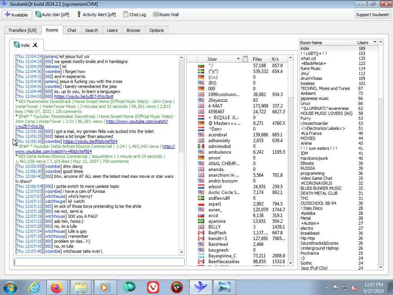The width and height of the screenshot is (393, 295).
Task: Toggle Available status button
Action: point(17,15)
